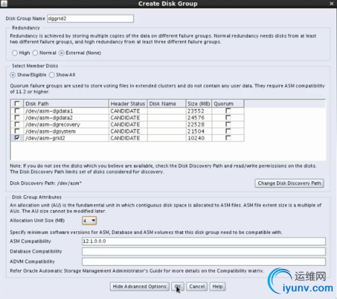Sort by the Disk Path column header
This screenshot has width=337, height=299.
click(66, 104)
